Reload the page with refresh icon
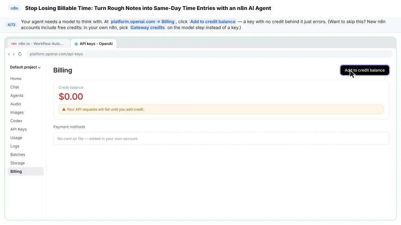Image resolution: width=401 pixels, height=225 pixels. tap(20, 54)
